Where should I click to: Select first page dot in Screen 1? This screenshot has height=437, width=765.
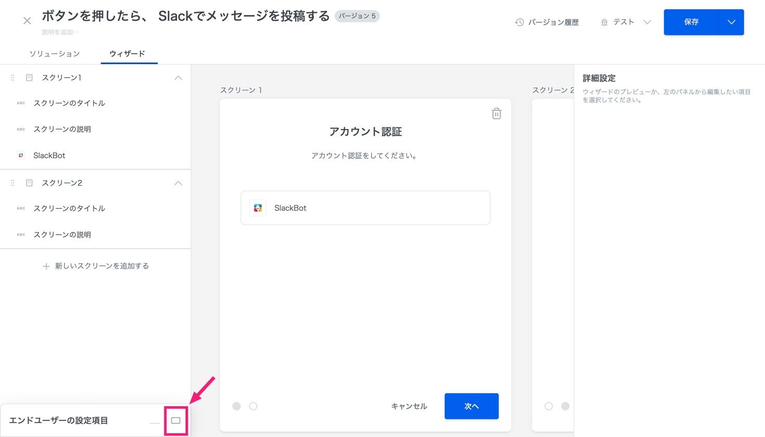237,406
